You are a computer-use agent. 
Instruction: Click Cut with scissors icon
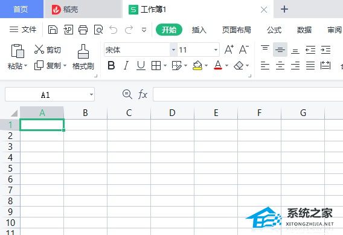click(x=48, y=50)
